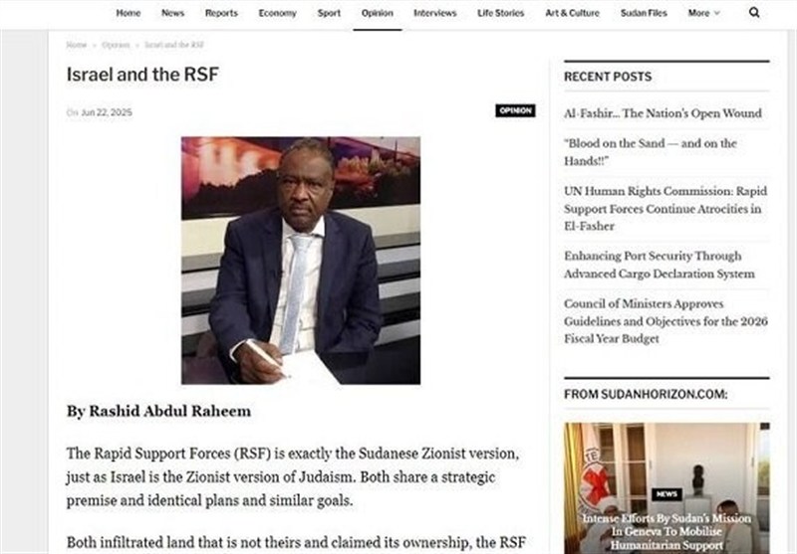Open the Opinion breadcrumb link

(x=116, y=45)
